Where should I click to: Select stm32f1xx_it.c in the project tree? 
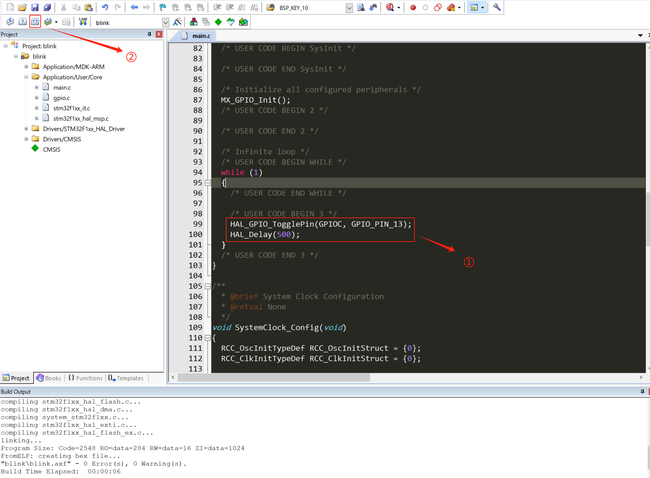(x=71, y=108)
